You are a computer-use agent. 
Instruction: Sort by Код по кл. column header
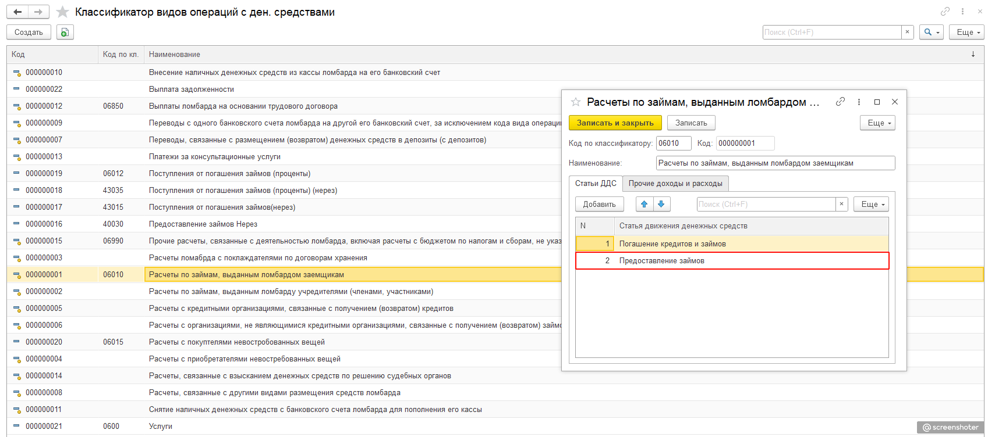pos(121,54)
